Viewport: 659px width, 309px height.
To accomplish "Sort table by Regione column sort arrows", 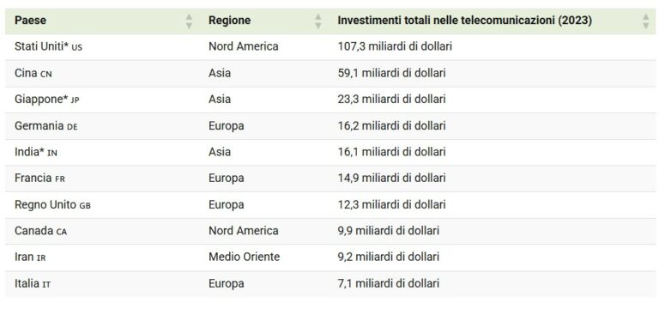I will (x=318, y=21).
